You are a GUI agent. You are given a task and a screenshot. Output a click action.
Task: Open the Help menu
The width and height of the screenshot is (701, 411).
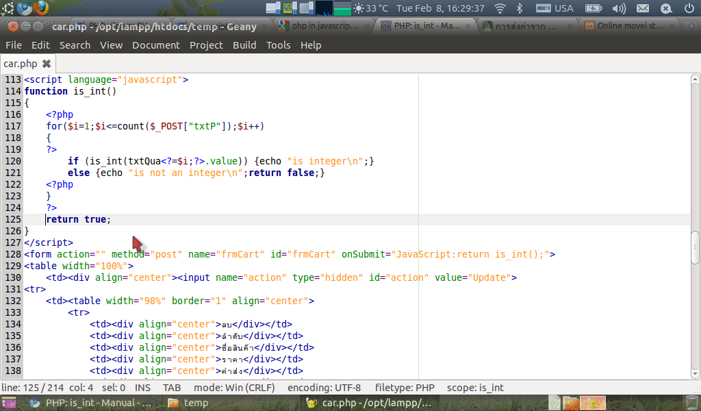click(311, 45)
